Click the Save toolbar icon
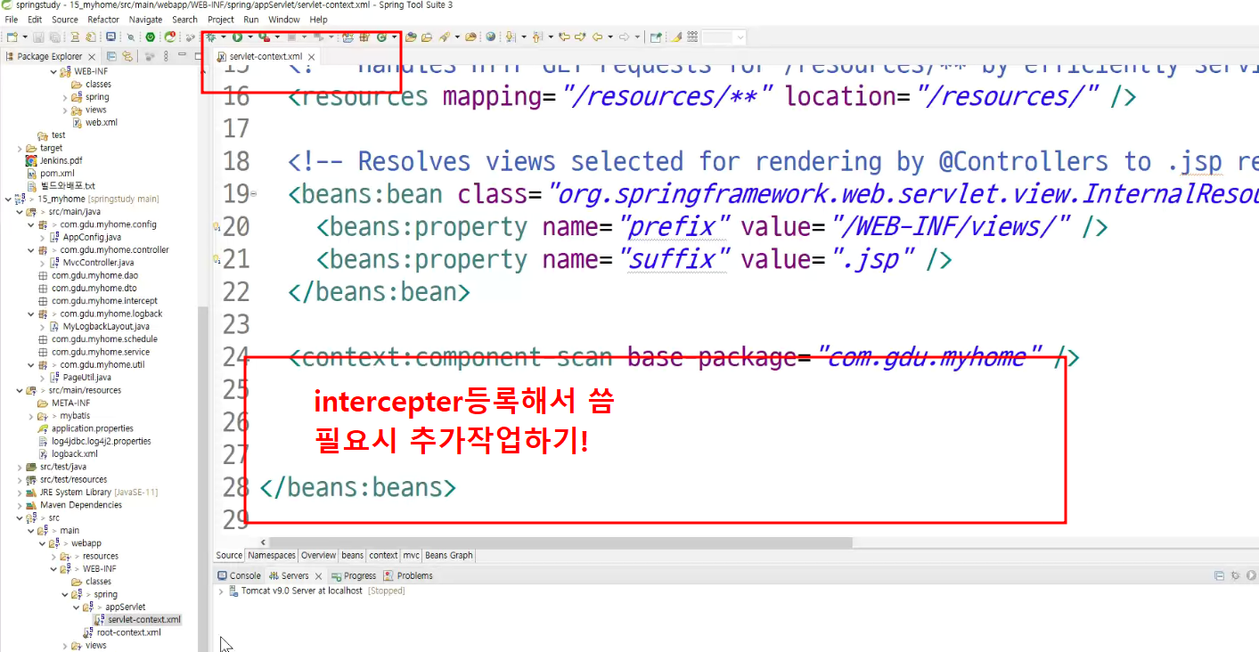Viewport: 1259px width, 652px height. (38, 37)
